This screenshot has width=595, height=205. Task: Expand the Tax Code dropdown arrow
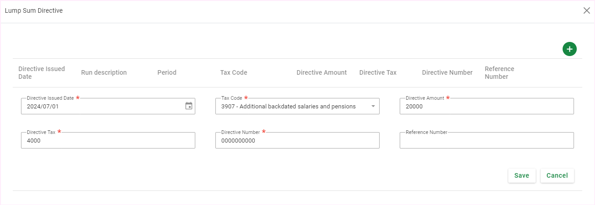point(373,106)
